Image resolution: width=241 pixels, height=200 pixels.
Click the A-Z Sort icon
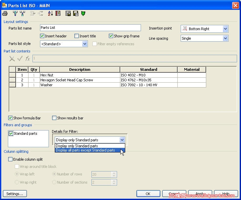(50, 13)
